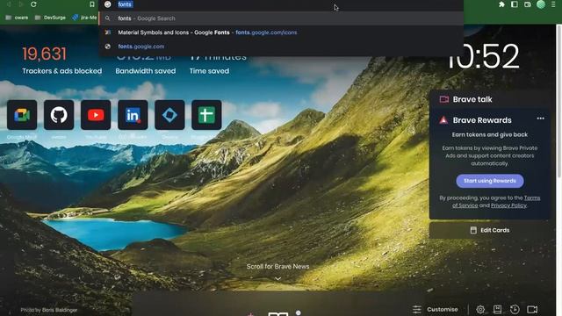This screenshot has height=316, width=562.
Task: Click 'Bandwidth saved' label
Action: [x=146, y=71]
